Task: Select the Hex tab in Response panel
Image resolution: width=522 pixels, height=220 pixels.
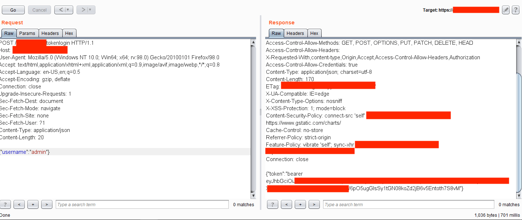Action: pyautogui.click(x=314, y=33)
